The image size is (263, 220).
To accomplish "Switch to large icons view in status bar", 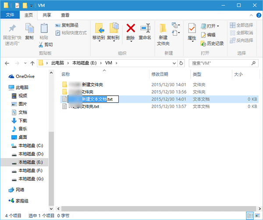I will click(x=257, y=216).
